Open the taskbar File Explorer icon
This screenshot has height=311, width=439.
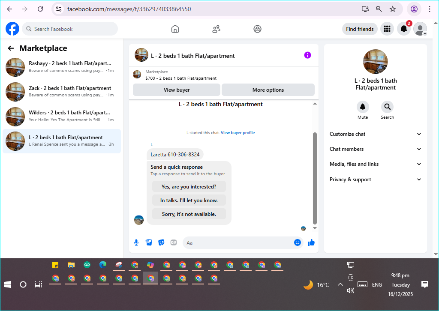tap(71, 265)
